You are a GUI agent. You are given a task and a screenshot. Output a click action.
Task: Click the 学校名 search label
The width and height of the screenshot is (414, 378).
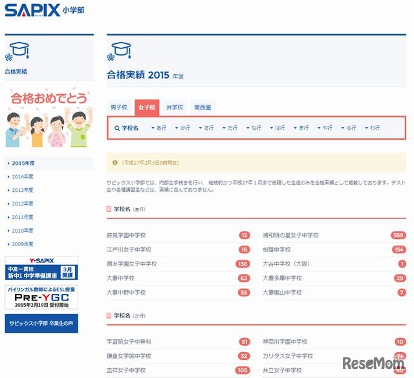coord(129,128)
